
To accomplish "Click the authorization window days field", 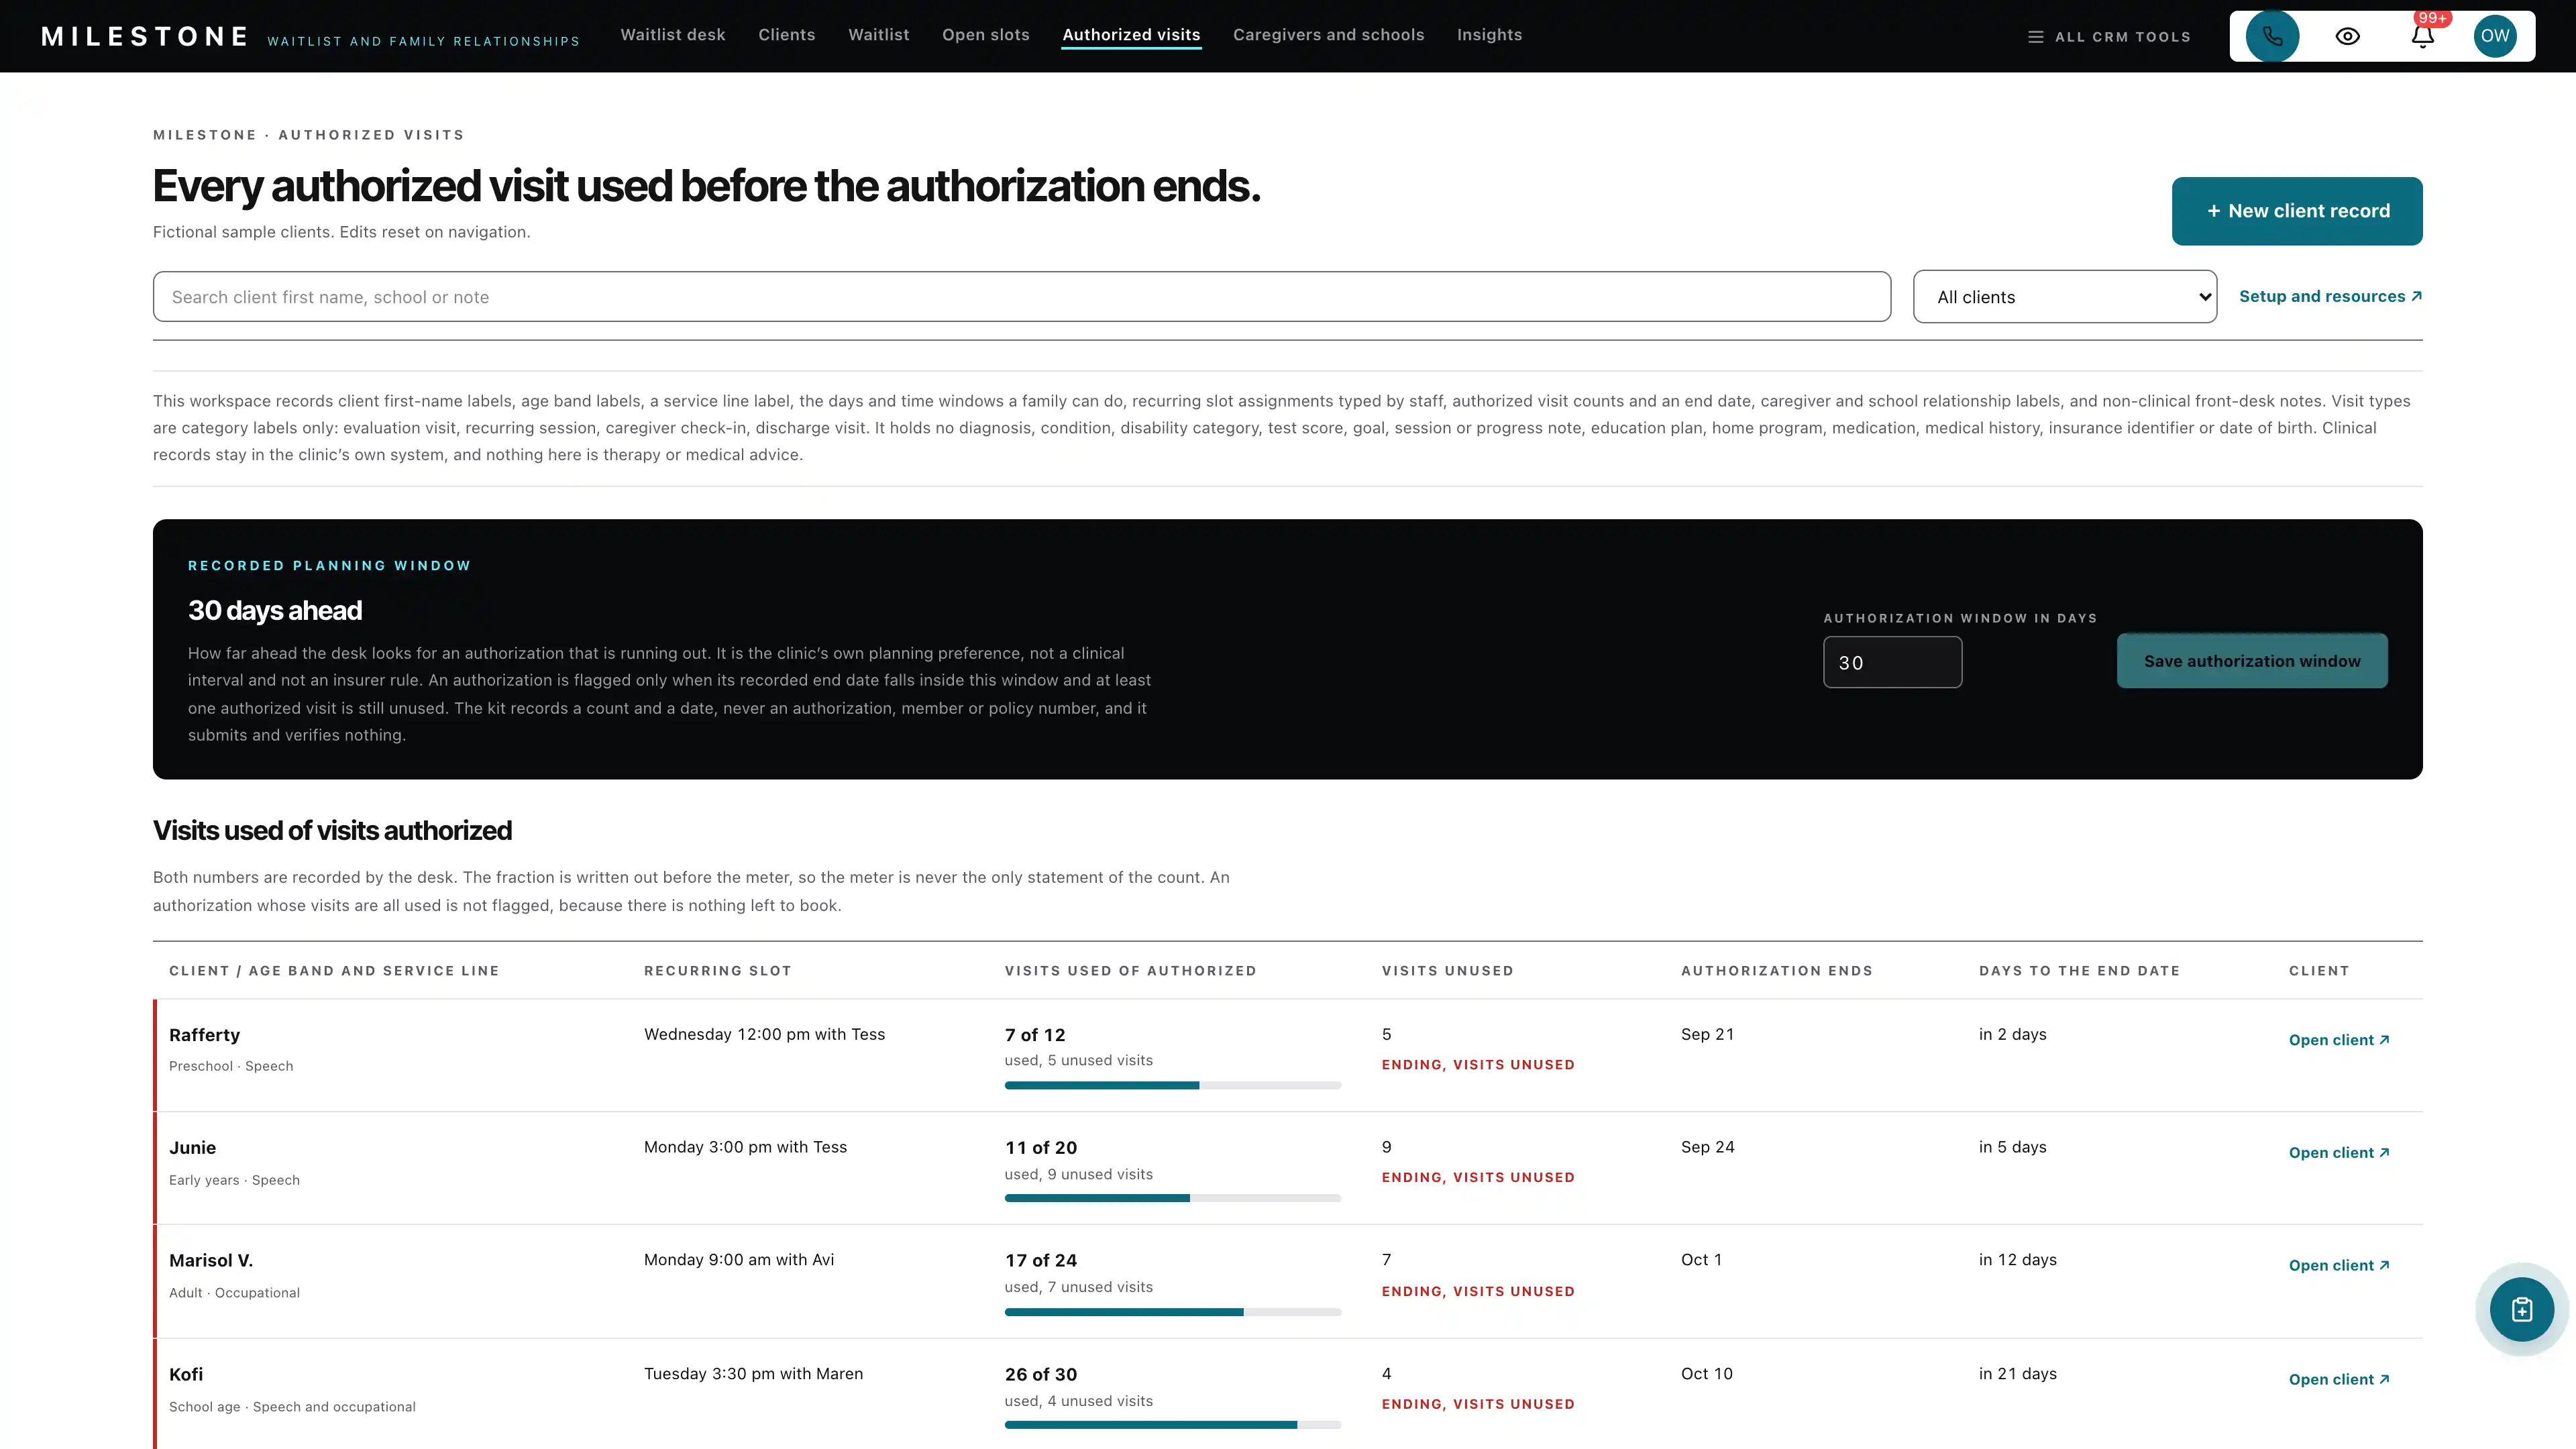I will (1892, 662).
